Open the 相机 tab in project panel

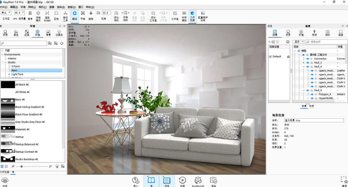point(327,33)
